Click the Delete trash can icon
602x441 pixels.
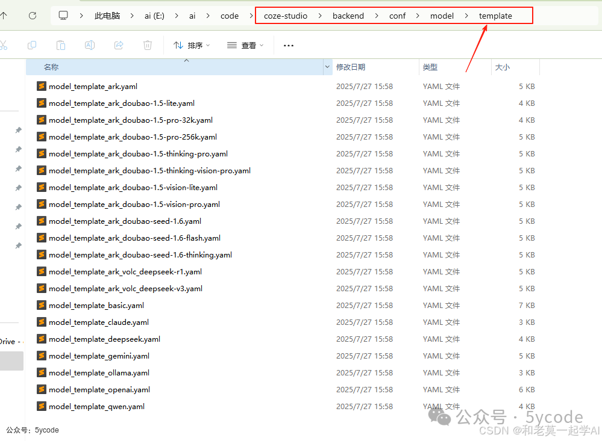pos(148,45)
